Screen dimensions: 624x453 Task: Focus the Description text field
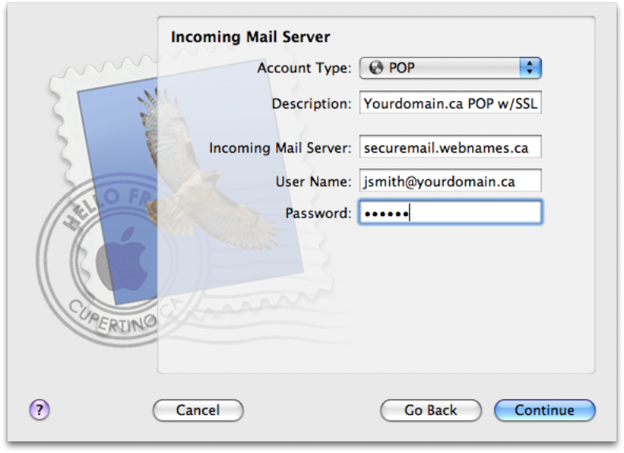click(x=450, y=104)
